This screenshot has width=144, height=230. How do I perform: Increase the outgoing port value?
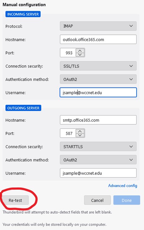80,131
